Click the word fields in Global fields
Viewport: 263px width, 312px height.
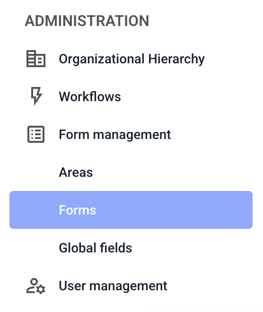tap(116, 248)
